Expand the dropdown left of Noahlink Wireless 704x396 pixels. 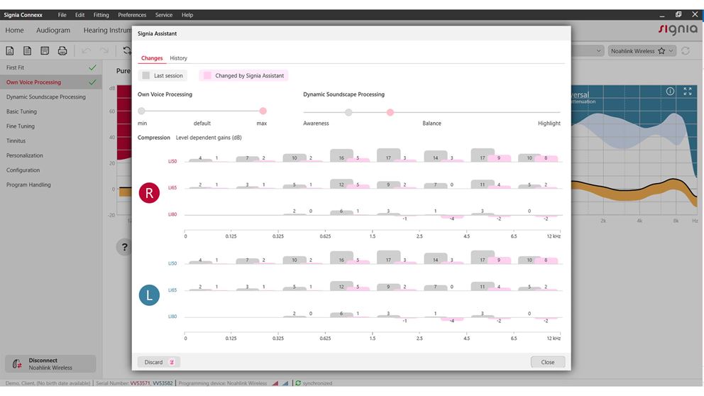598,50
